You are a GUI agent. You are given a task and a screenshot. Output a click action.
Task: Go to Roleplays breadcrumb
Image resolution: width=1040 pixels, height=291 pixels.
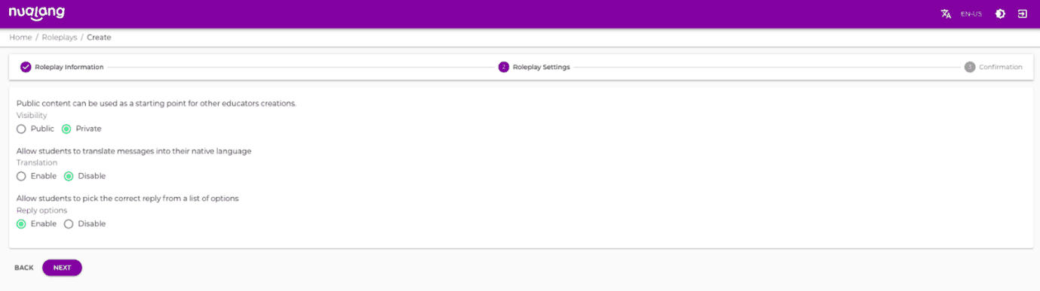click(60, 37)
